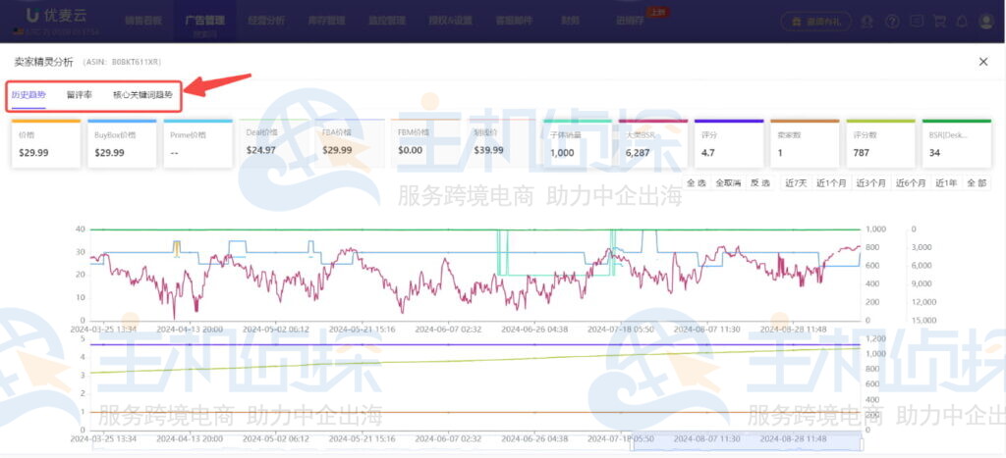Click the 全选 button
This screenshot has height=458, width=1006.
pos(696,183)
